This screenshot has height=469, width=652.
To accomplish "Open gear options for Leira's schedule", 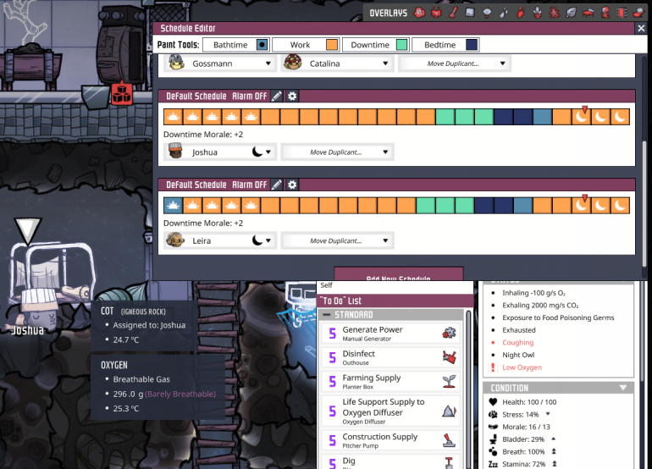I will [x=292, y=185].
